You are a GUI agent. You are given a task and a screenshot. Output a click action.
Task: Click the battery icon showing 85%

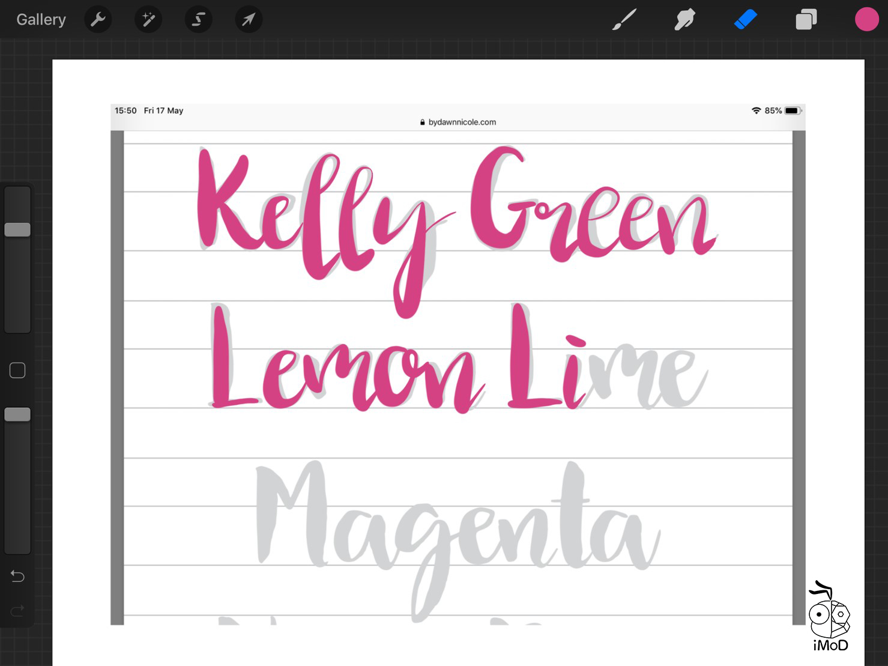(793, 110)
